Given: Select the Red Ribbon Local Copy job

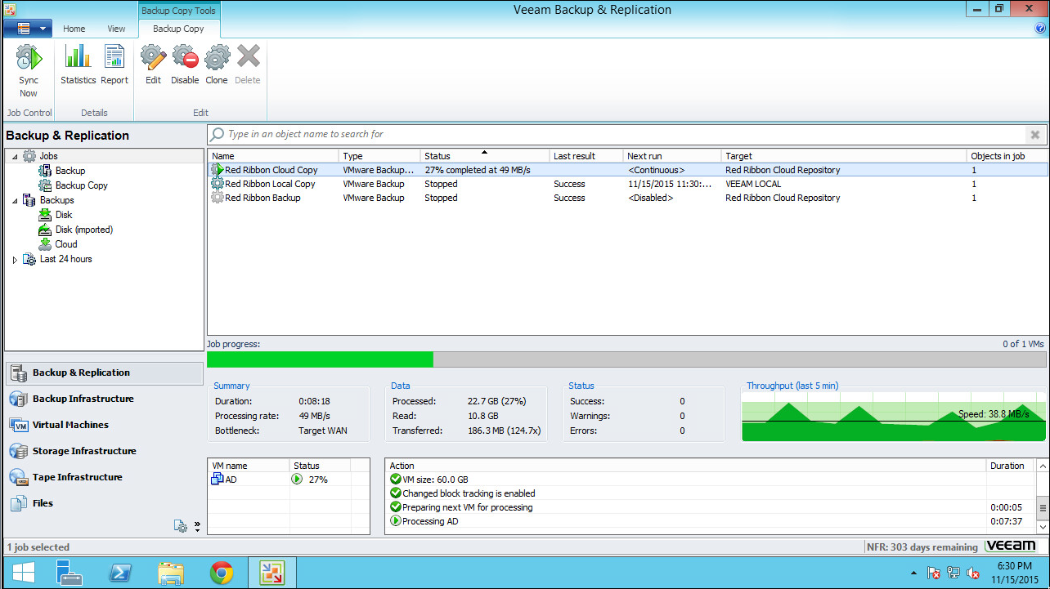Looking at the screenshot, I should (x=627, y=184).
